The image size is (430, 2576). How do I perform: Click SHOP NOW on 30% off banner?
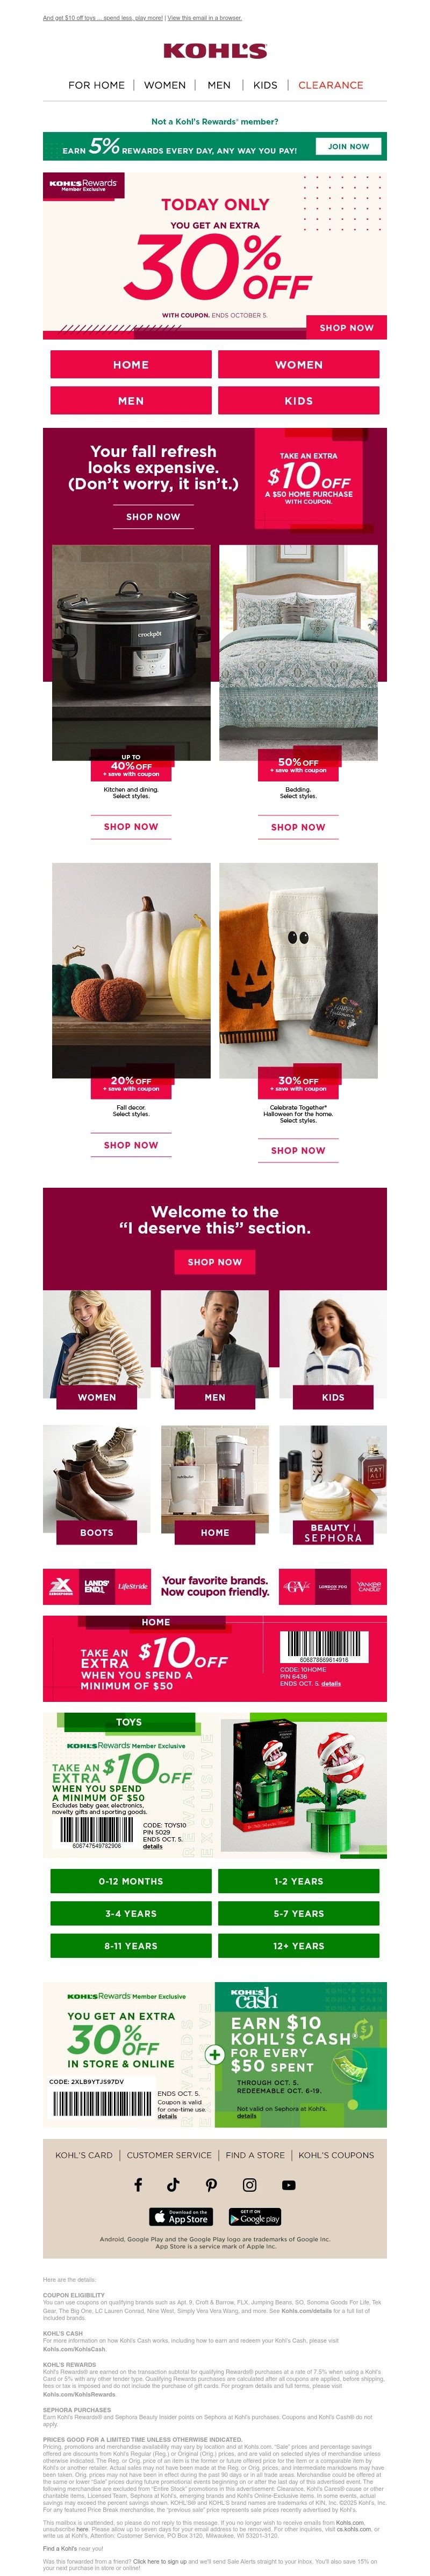pyautogui.click(x=346, y=327)
